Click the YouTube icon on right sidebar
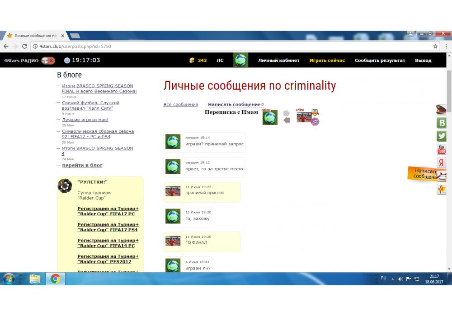 tap(442, 149)
